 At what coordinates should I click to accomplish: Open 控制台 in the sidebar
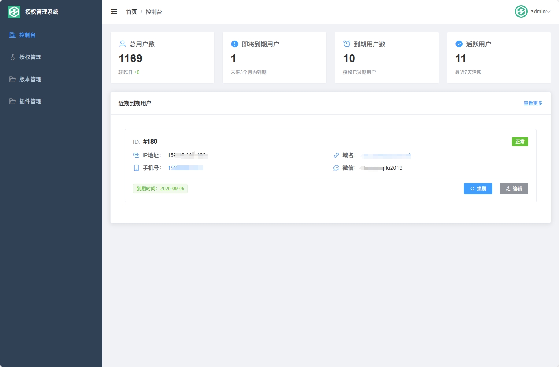click(28, 35)
